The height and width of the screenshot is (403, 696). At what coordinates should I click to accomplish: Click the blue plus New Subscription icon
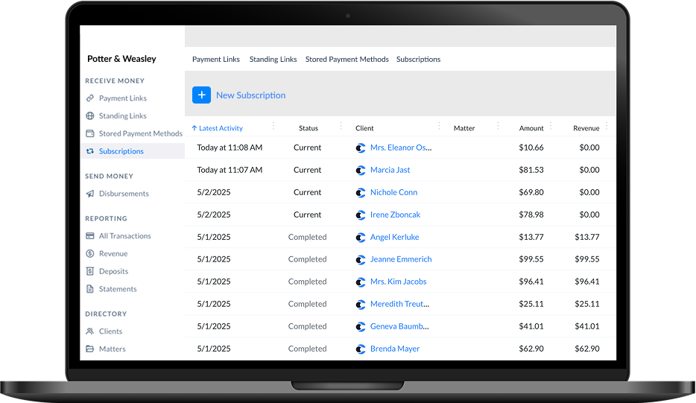tap(201, 95)
